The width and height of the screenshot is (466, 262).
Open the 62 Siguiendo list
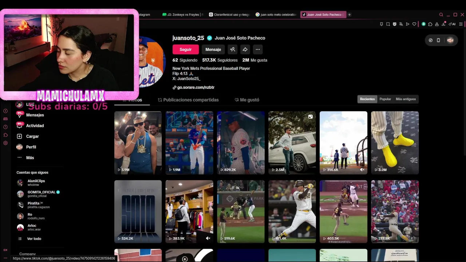(185, 60)
